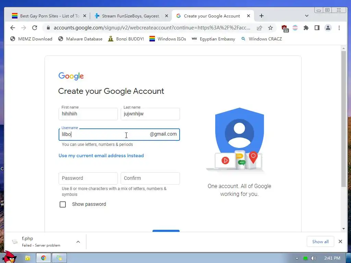Click the forward navigation arrow
This screenshot has height=263, width=351.
[x=24, y=28]
